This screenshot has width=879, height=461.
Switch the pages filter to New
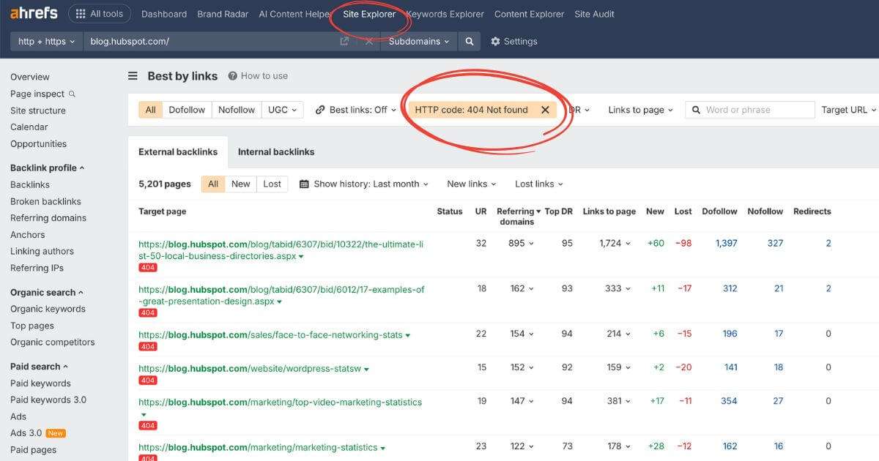pos(240,184)
